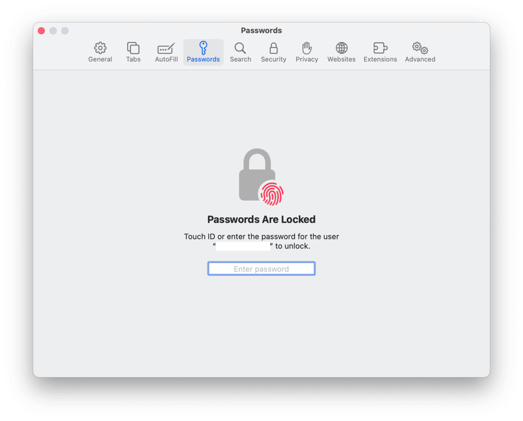The width and height of the screenshot is (523, 421).
Task: Click the Search magnifying glass icon
Action: point(240,48)
